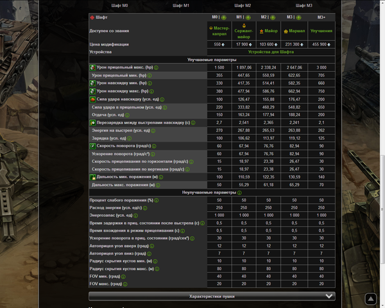
Task: Click the range icon on Дальность мин. поражения row
Action: 92,177
